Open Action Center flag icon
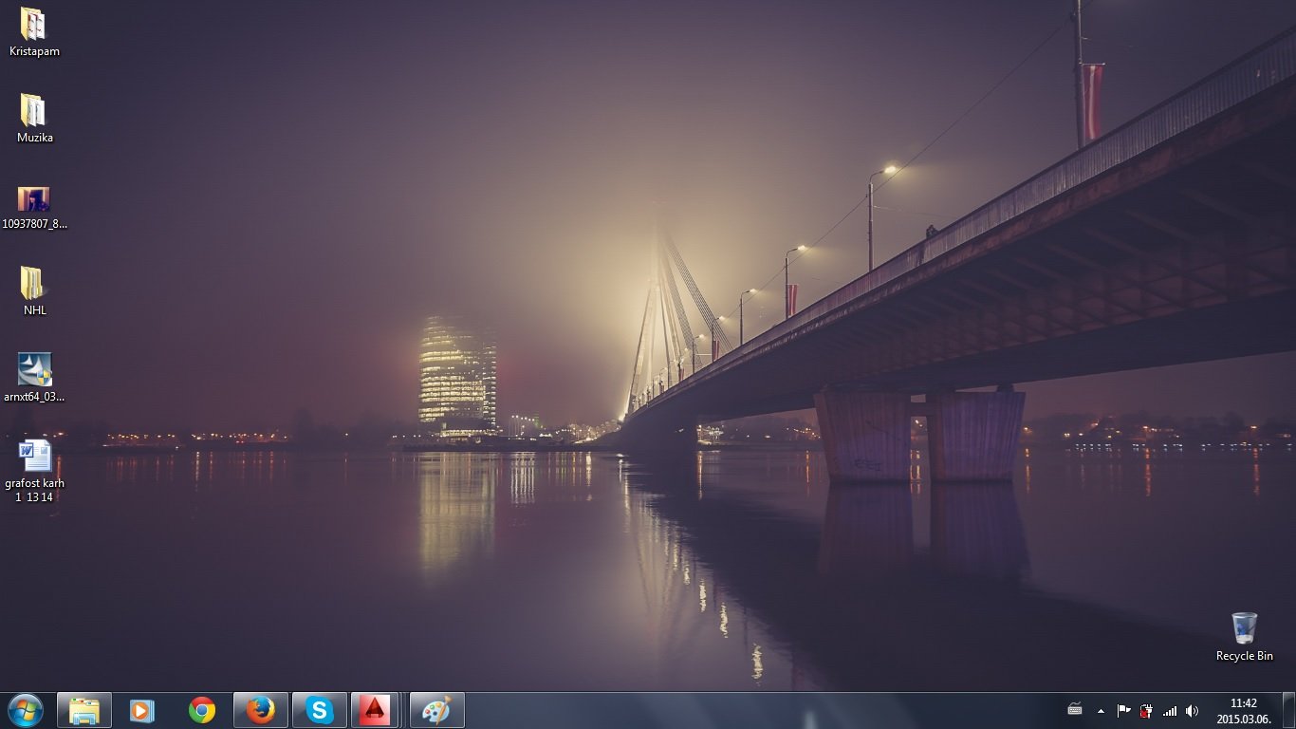 pyautogui.click(x=1123, y=710)
